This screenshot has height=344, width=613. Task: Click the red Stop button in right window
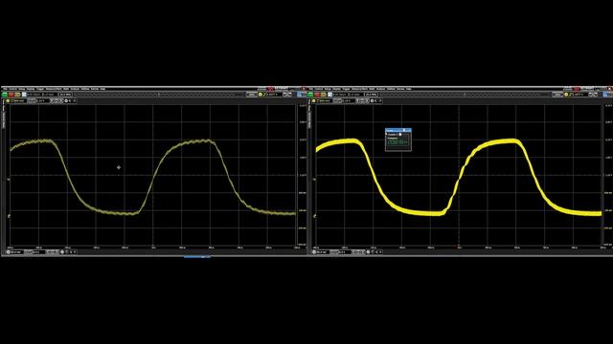tap(317, 95)
